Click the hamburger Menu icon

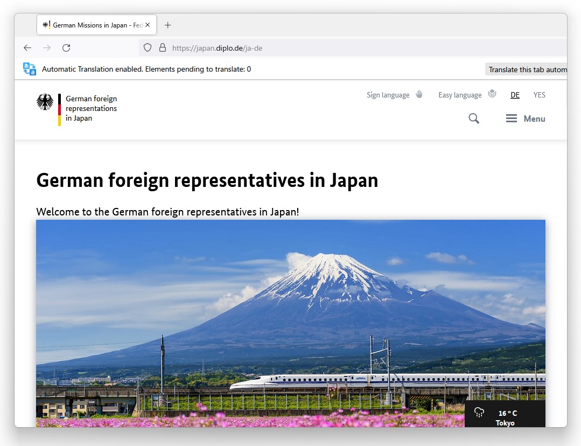(511, 119)
